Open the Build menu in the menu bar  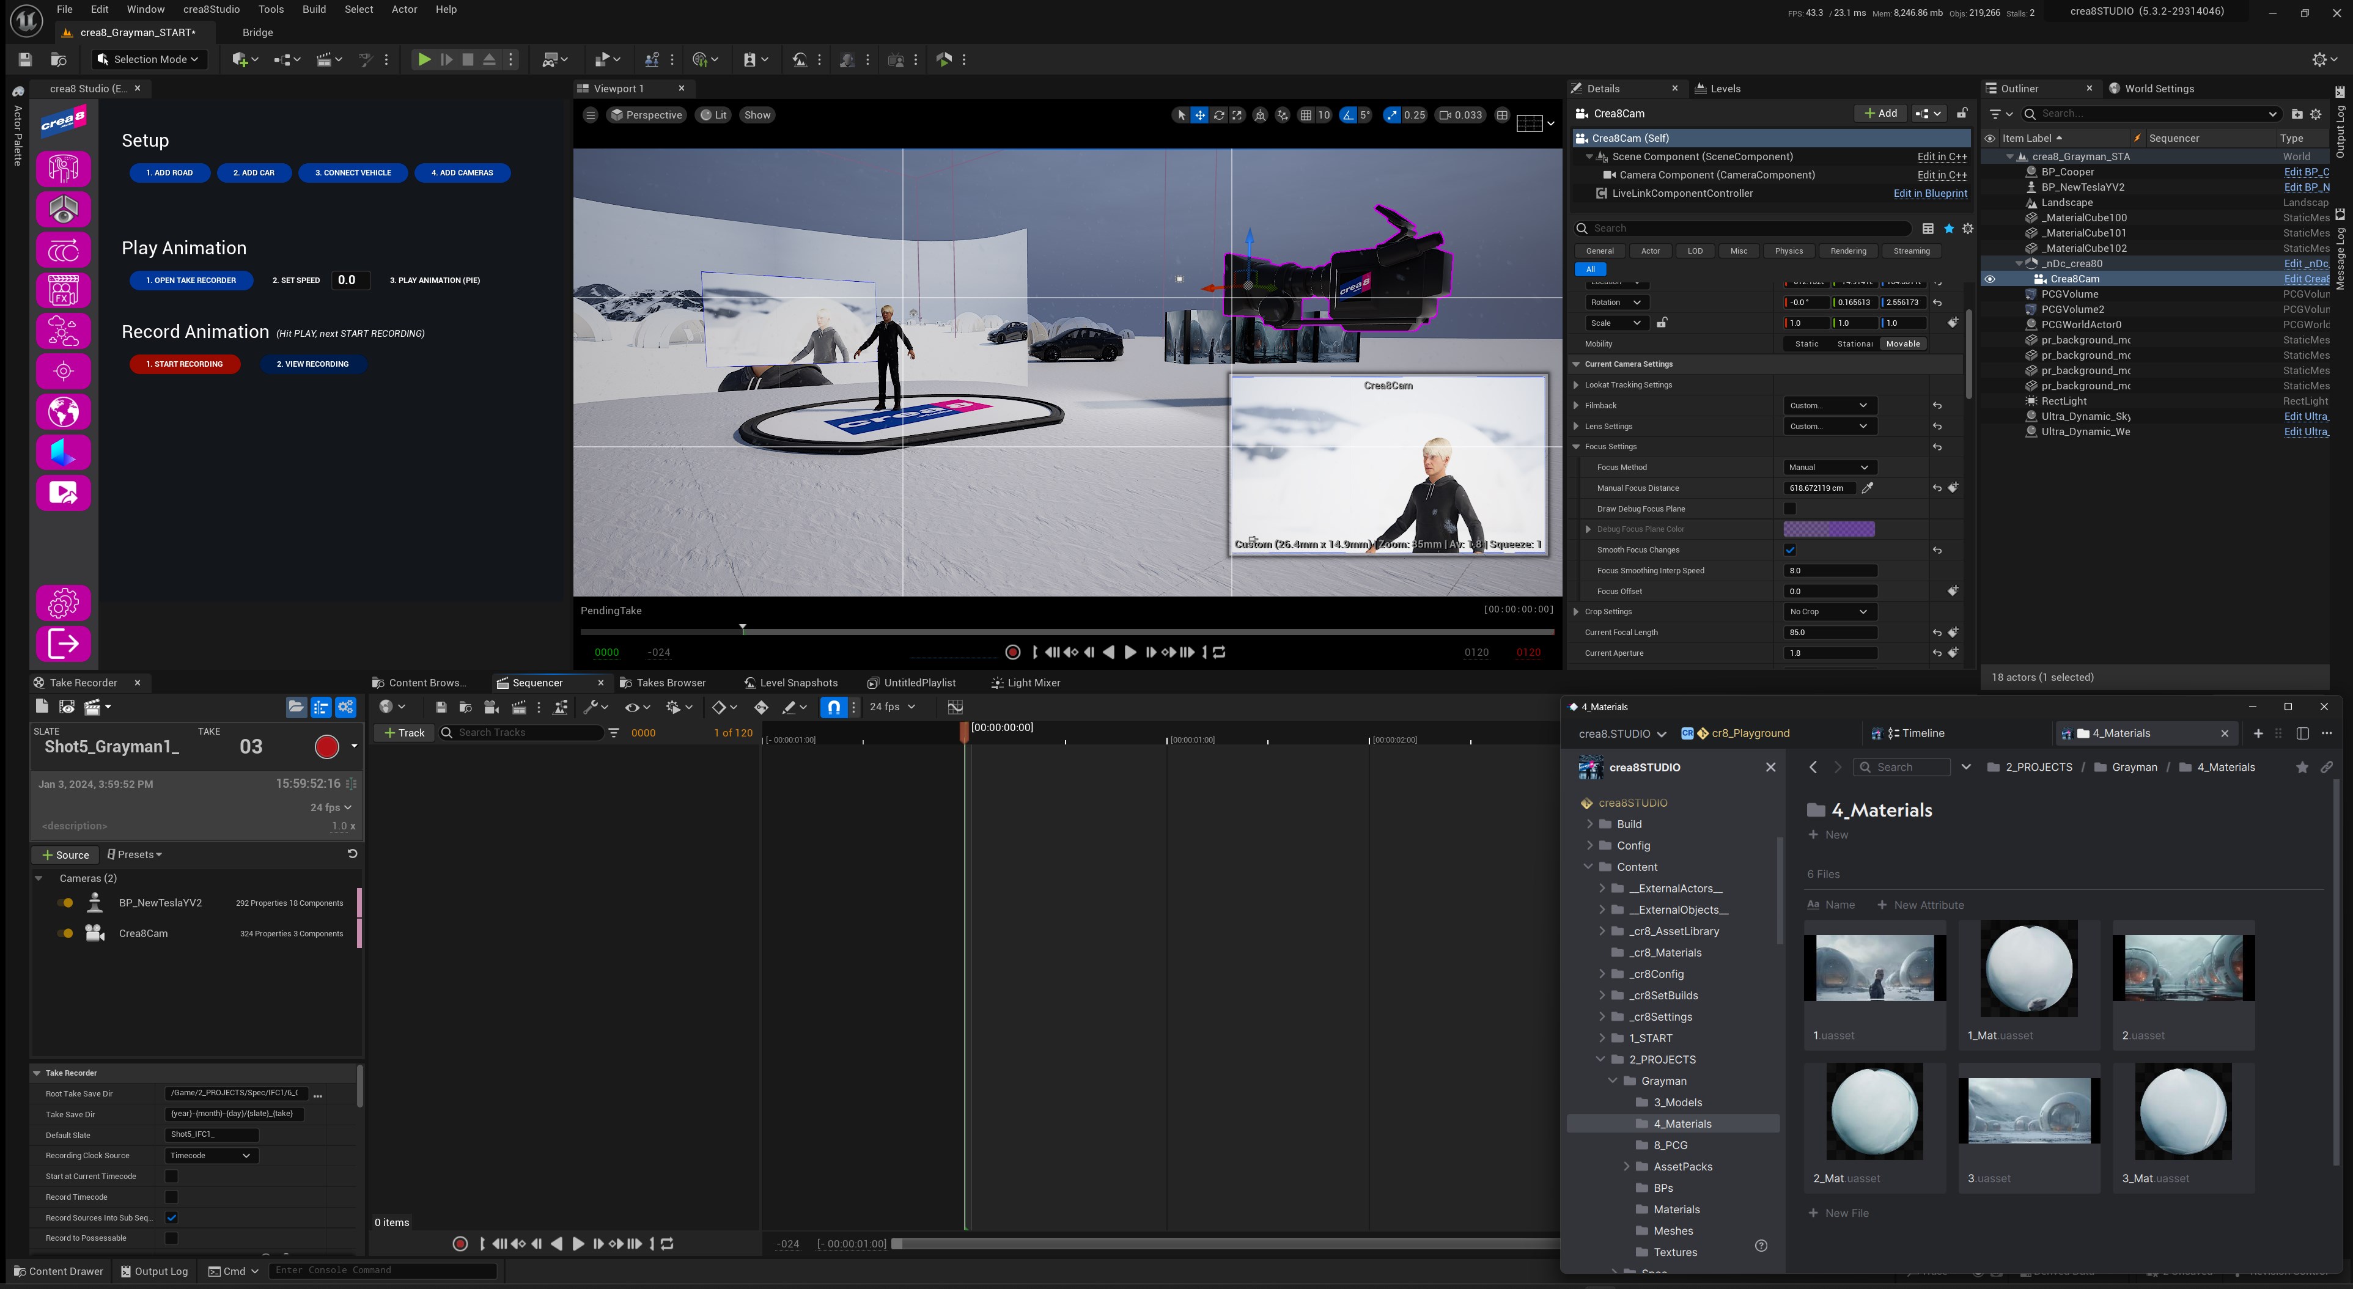click(x=314, y=9)
